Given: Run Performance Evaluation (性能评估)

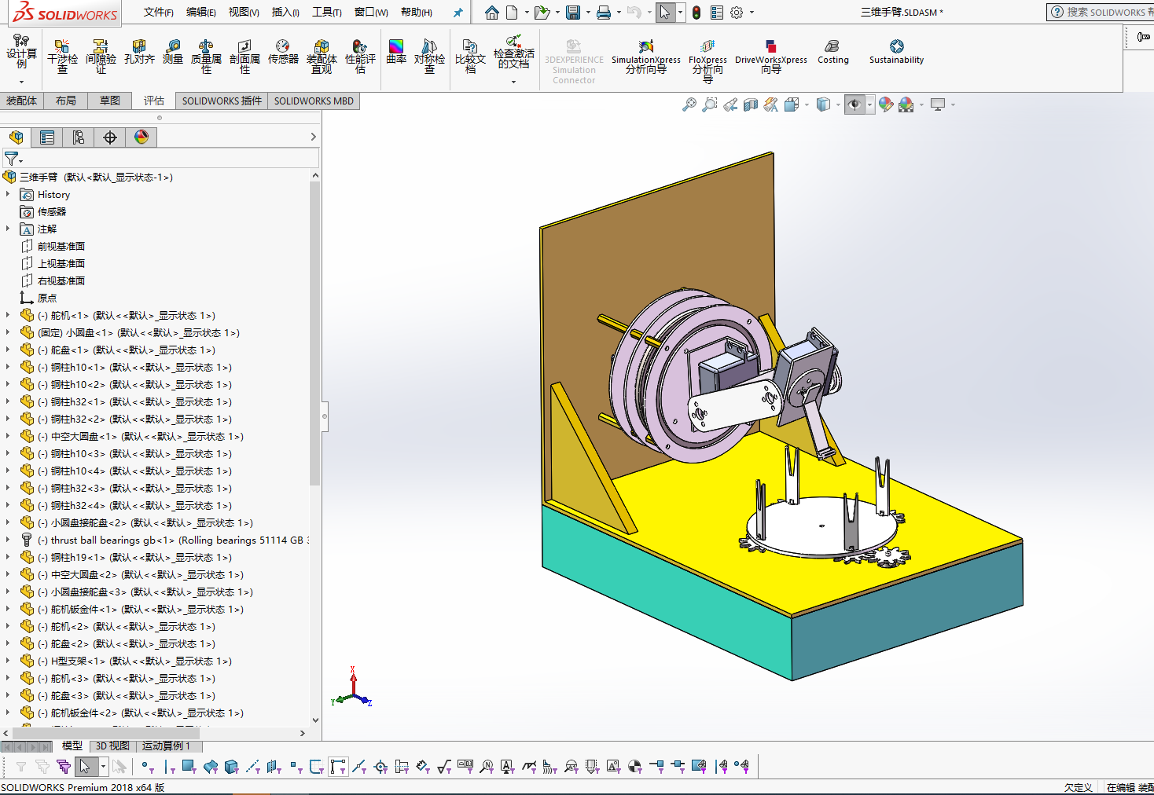Looking at the screenshot, I should tap(360, 56).
